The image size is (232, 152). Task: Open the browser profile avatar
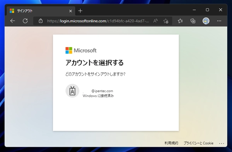(x=206, y=21)
